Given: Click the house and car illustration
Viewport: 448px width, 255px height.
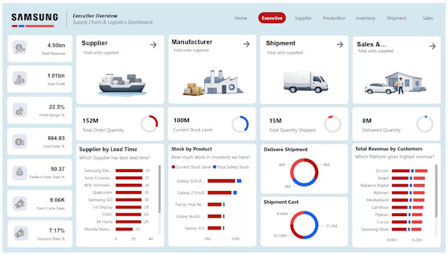Looking at the screenshot, I should (x=395, y=83).
